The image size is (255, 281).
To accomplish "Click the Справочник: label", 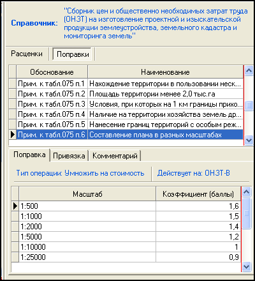I will pyautogui.click(x=34, y=23).
